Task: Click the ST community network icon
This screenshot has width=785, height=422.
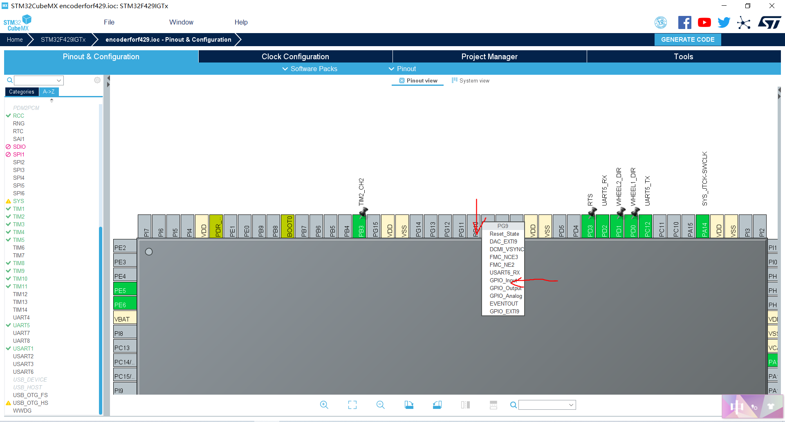Action: pyautogui.click(x=744, y=22)
